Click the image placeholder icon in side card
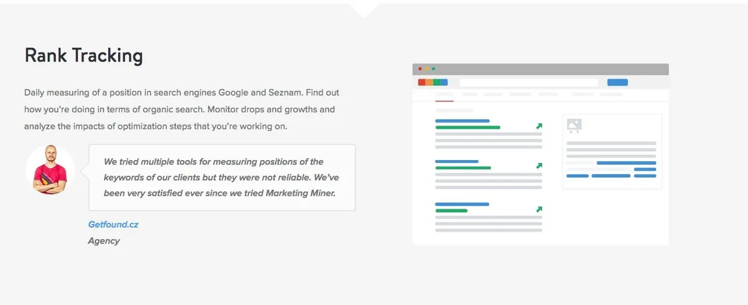Screen dimensions: 748x305 point(574,125)
